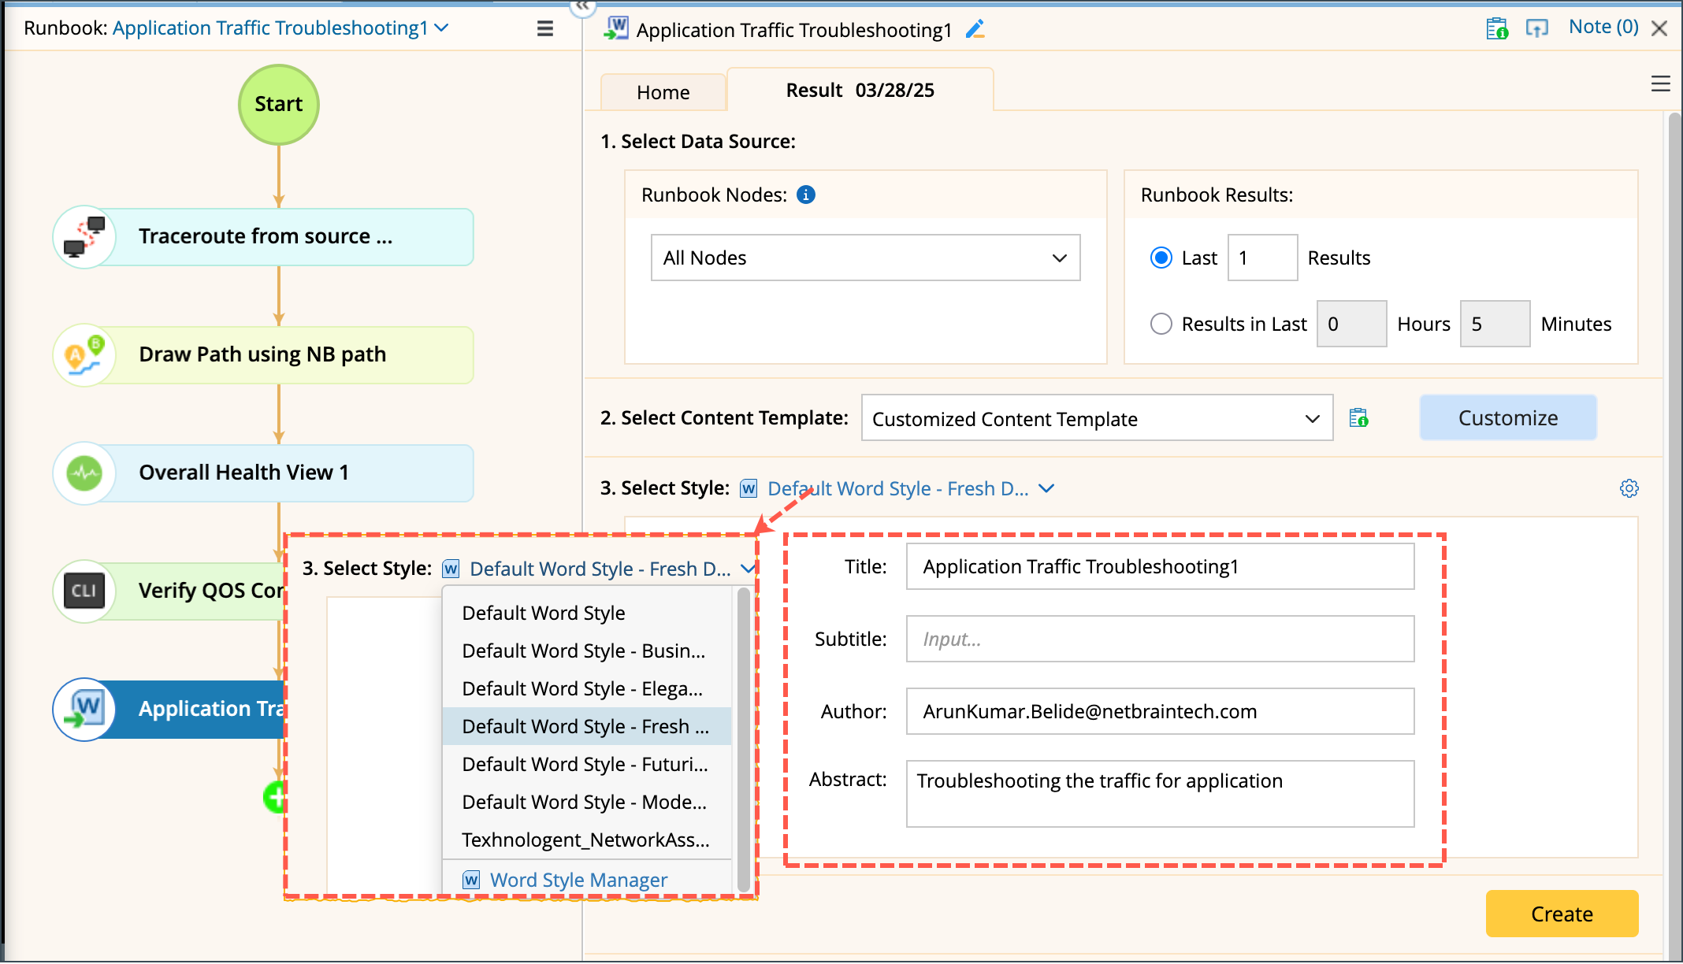Switch to the Home tab

(x=663, y=93)
